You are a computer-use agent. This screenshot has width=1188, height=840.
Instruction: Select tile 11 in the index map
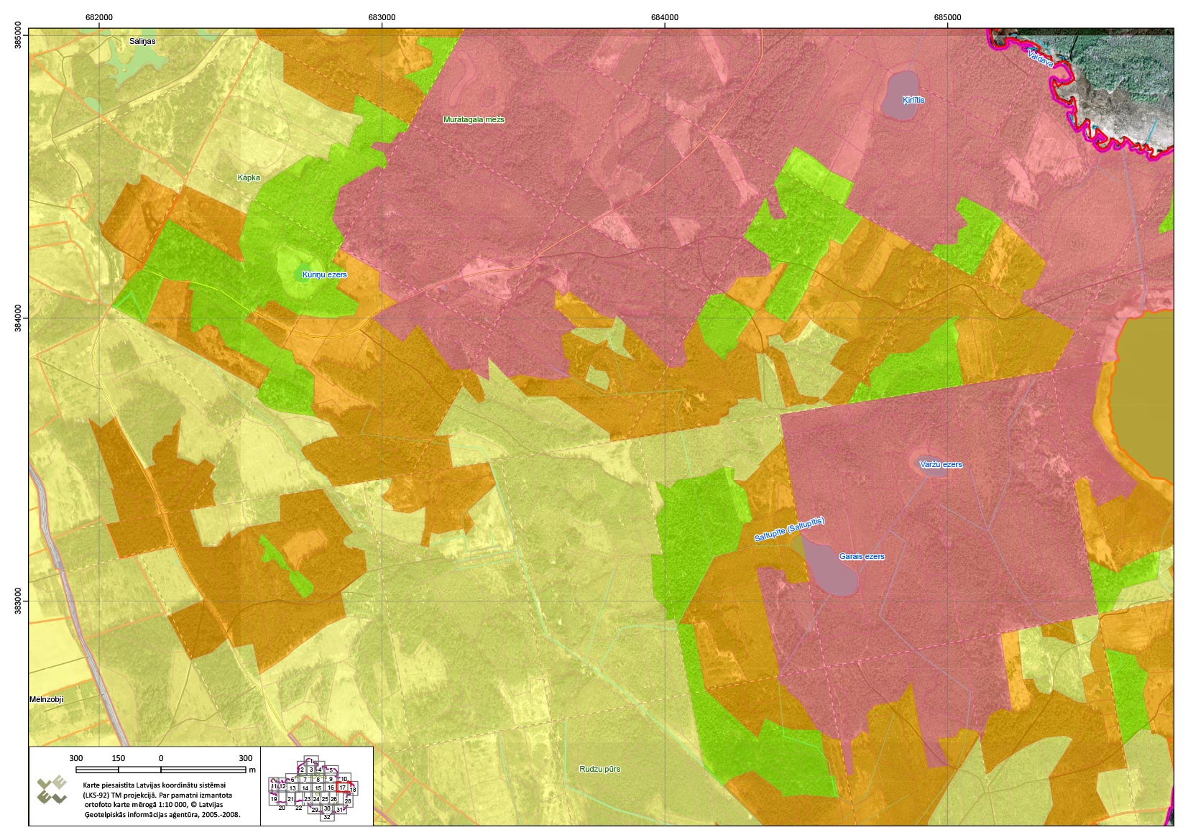[x=274, y=787]
